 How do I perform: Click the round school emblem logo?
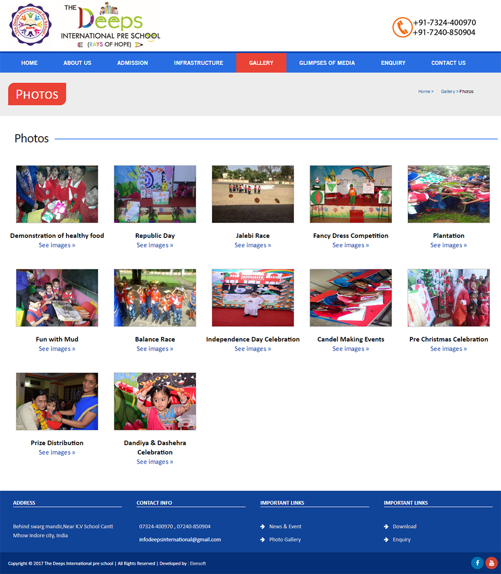(31, 25)
